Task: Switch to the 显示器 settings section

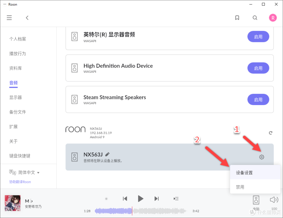Action: click(15, 97)
